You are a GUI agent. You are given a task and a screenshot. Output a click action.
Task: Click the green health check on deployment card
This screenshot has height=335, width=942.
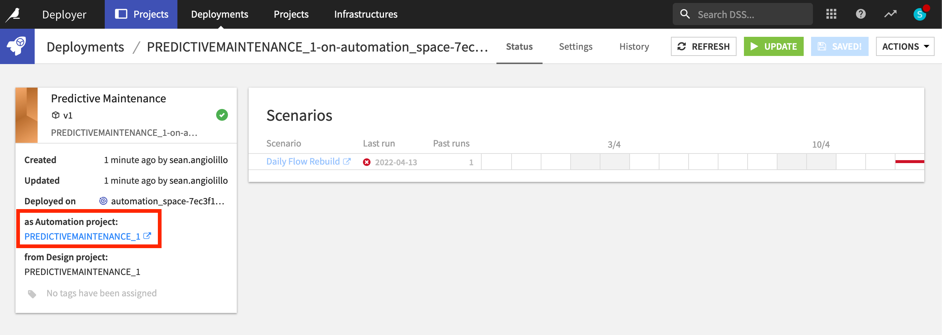[221, 115]
